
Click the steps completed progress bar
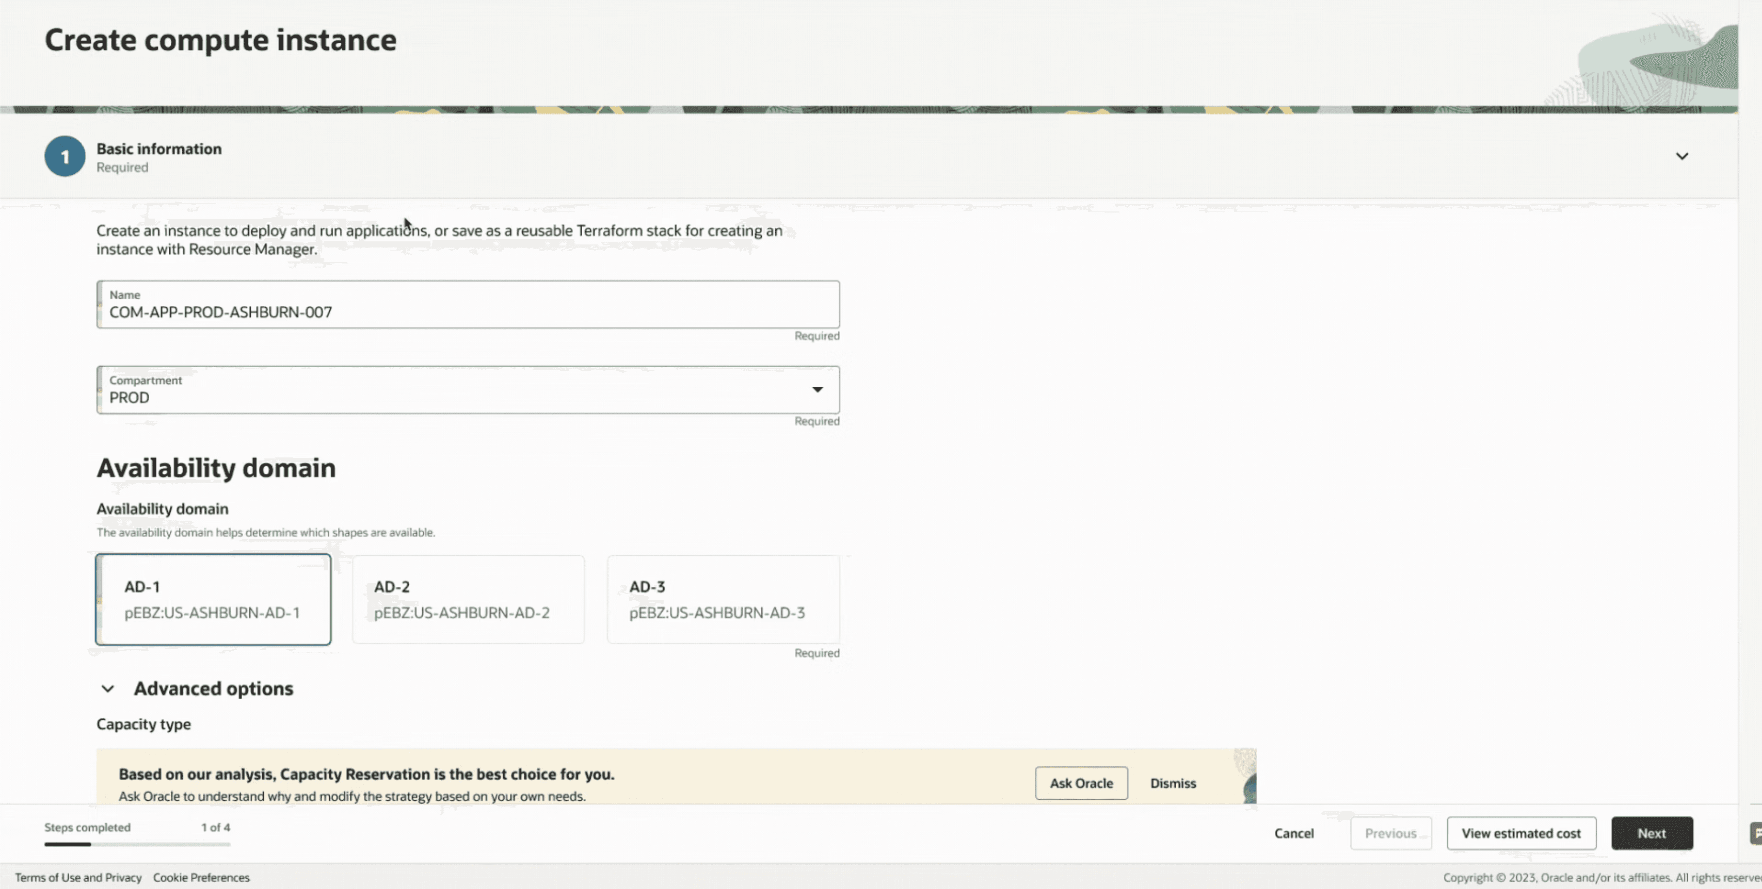[137, 844]
